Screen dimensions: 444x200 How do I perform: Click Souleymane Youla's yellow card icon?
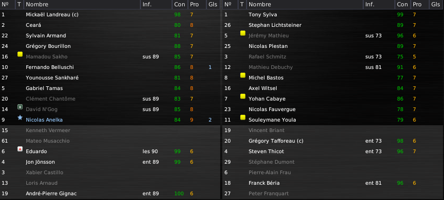tap(243, 117)
